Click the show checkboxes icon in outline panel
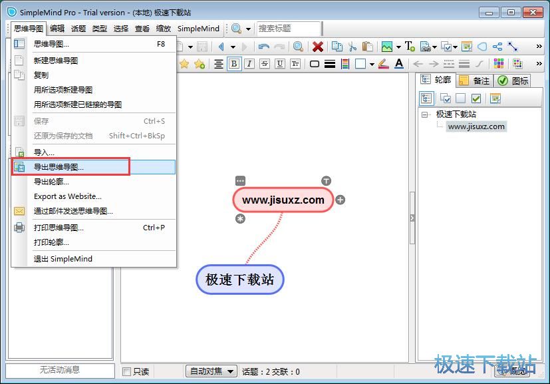 point(446,98)
